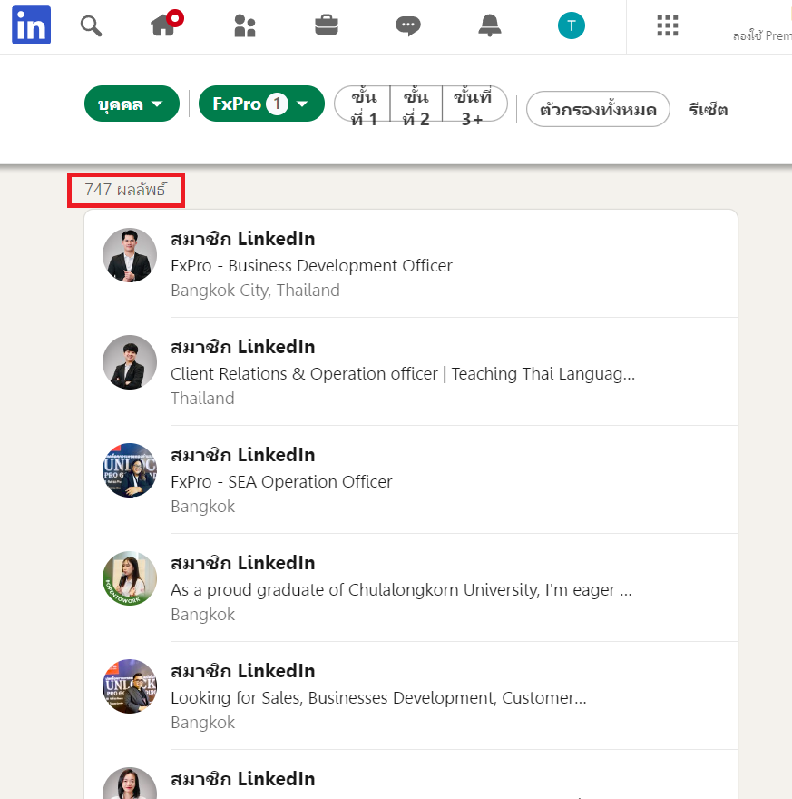The width and height of the screenshot is (792, 799).
Task: Open the Jobs briefcase icon
Action: point(327,25)
